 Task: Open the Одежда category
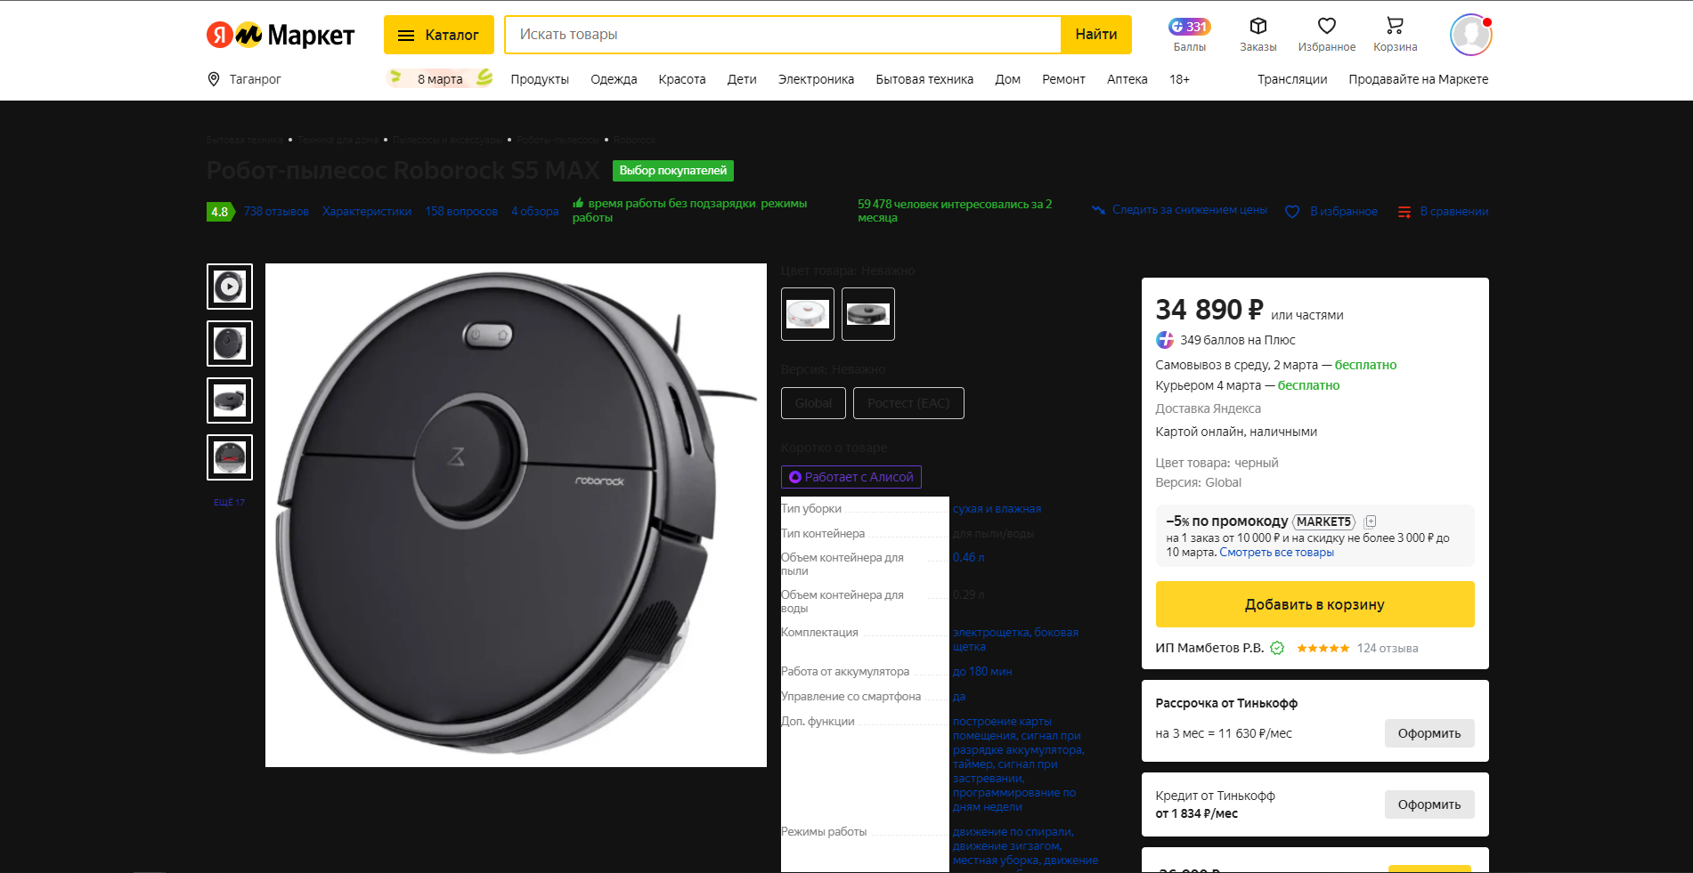tap(614, 79)
